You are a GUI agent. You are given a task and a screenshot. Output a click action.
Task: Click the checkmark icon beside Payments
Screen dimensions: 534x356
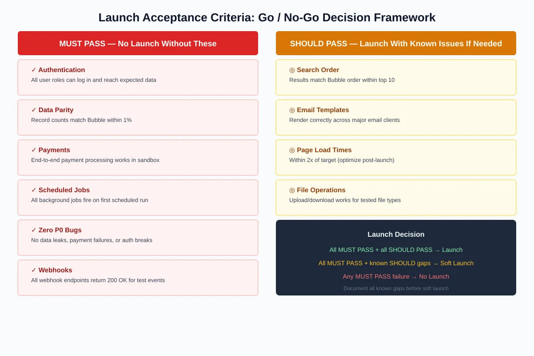coord(34,150)
